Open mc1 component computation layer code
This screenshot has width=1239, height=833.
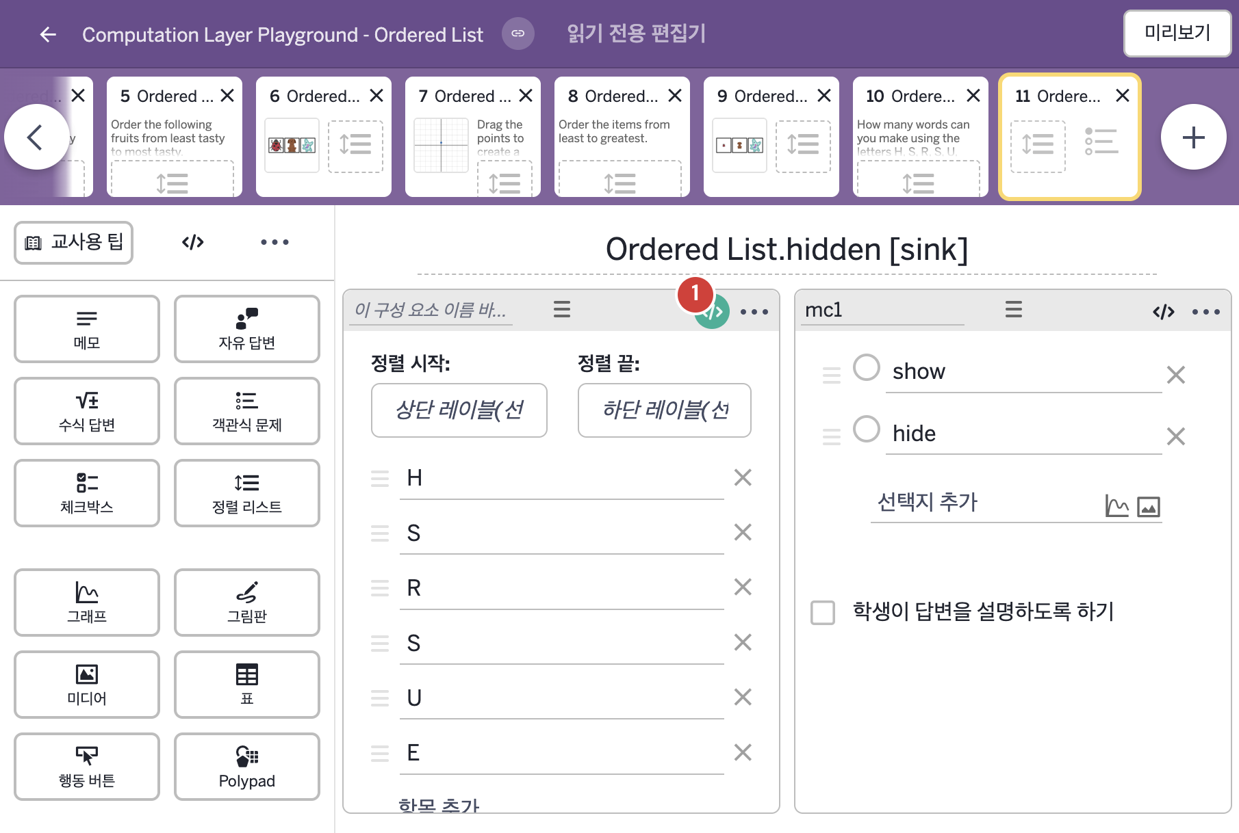(1164, 312)
